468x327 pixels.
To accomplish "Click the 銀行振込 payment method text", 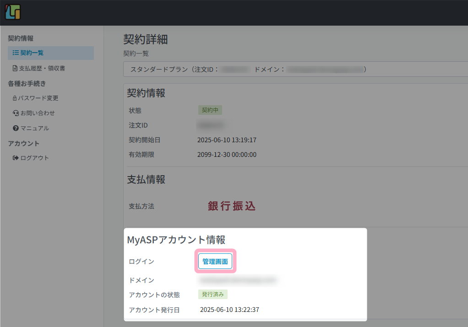I will 231,206.
